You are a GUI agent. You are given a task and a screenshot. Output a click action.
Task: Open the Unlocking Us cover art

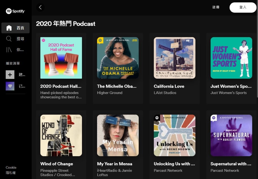click(x=175, y=136)
